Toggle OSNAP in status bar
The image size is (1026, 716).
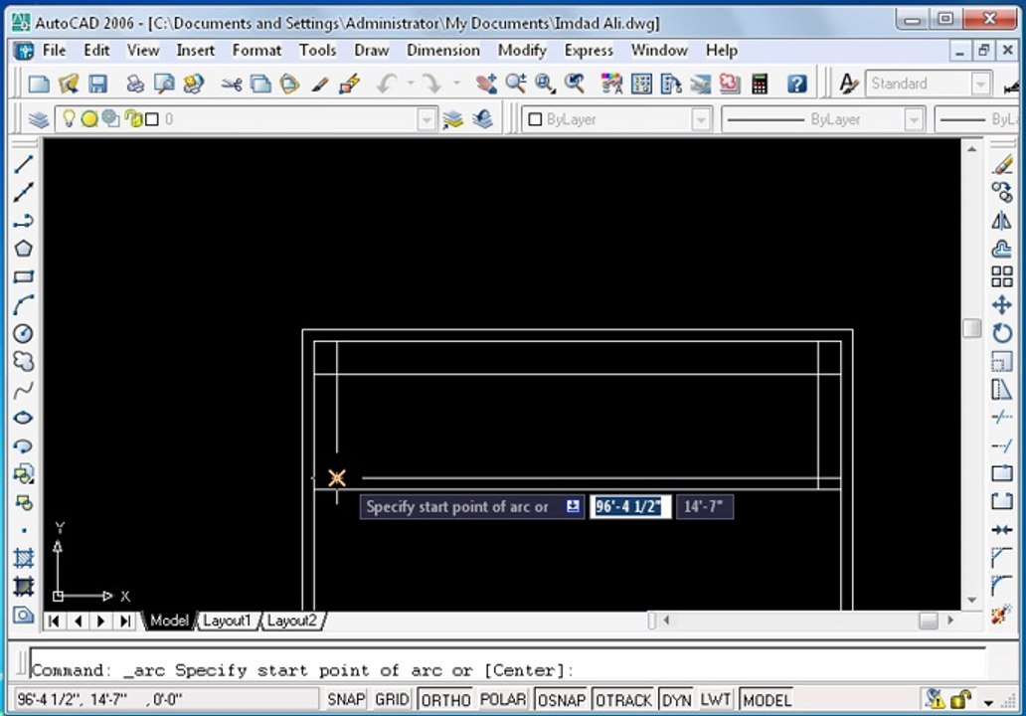[562, 700]
